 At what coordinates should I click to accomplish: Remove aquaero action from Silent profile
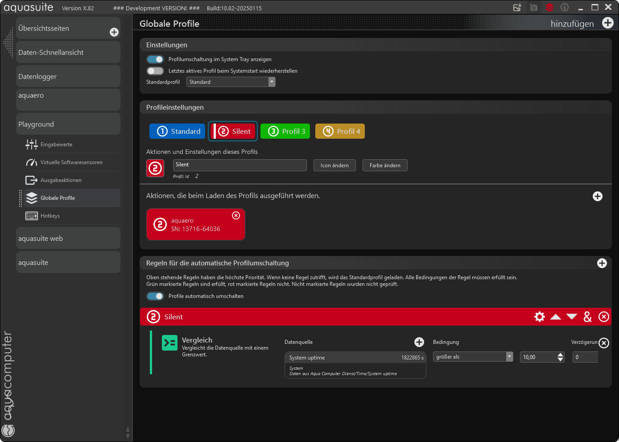click(x=236, y=215)
